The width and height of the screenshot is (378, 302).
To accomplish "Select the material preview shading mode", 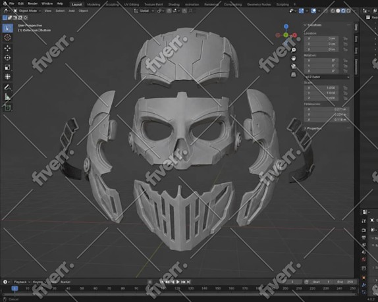I will pos(343,11).
